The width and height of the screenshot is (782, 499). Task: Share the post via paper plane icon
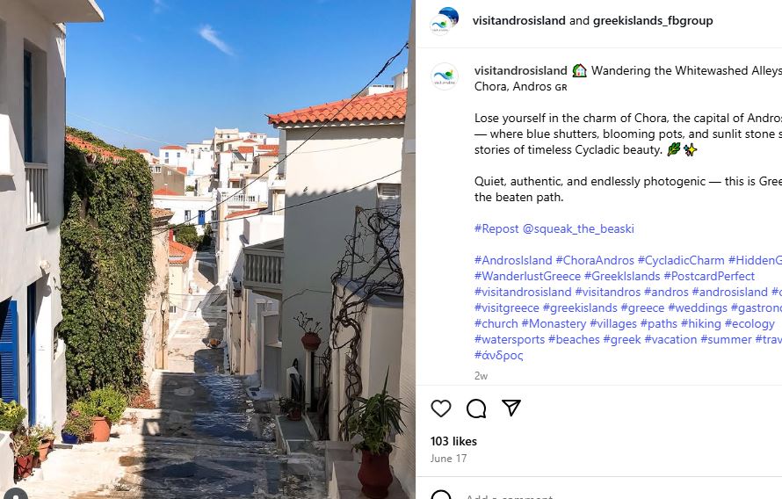511,408
